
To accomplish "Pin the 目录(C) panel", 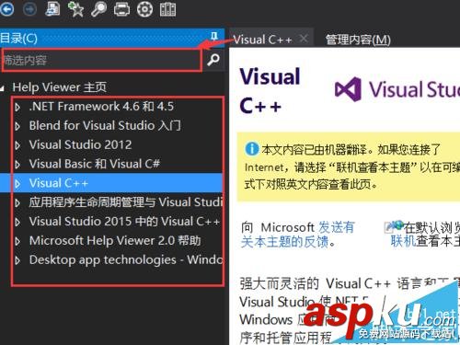I will (x=214, y=37).
